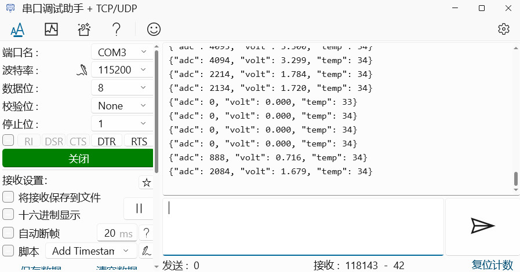Minimize the serial debug assistant window
This screenshot has width=520, height=272.
(455, 8)
